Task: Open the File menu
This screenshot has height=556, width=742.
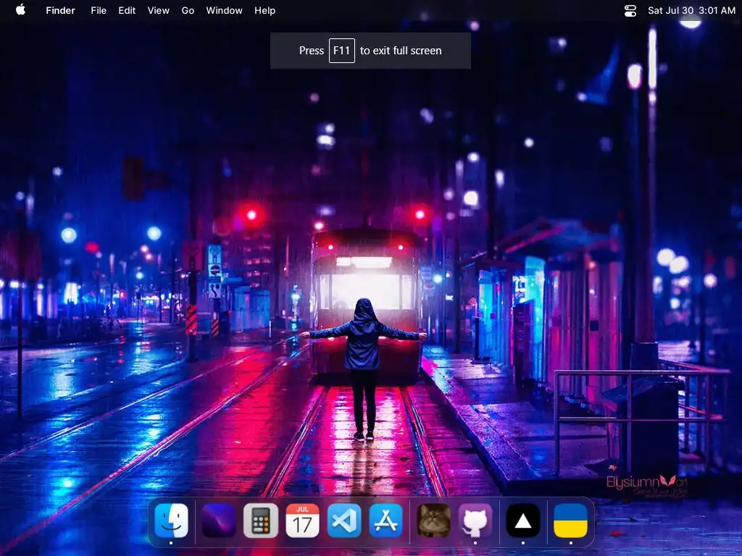Action: point(99,10)
